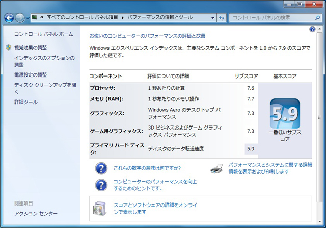
Task: Open 詳細ツール link
Action: [26, 102]
